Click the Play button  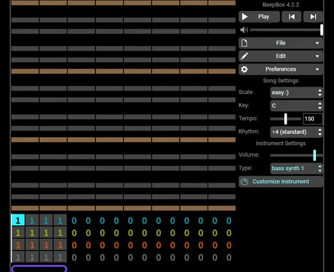[259, 17]
